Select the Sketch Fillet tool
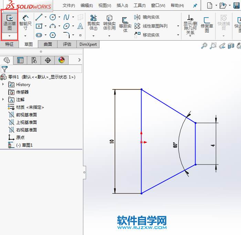The image size is (241, 235). pos(66,35)
